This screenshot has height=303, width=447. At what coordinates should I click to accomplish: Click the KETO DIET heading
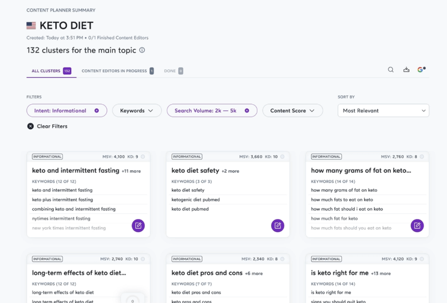coord(66,26)
